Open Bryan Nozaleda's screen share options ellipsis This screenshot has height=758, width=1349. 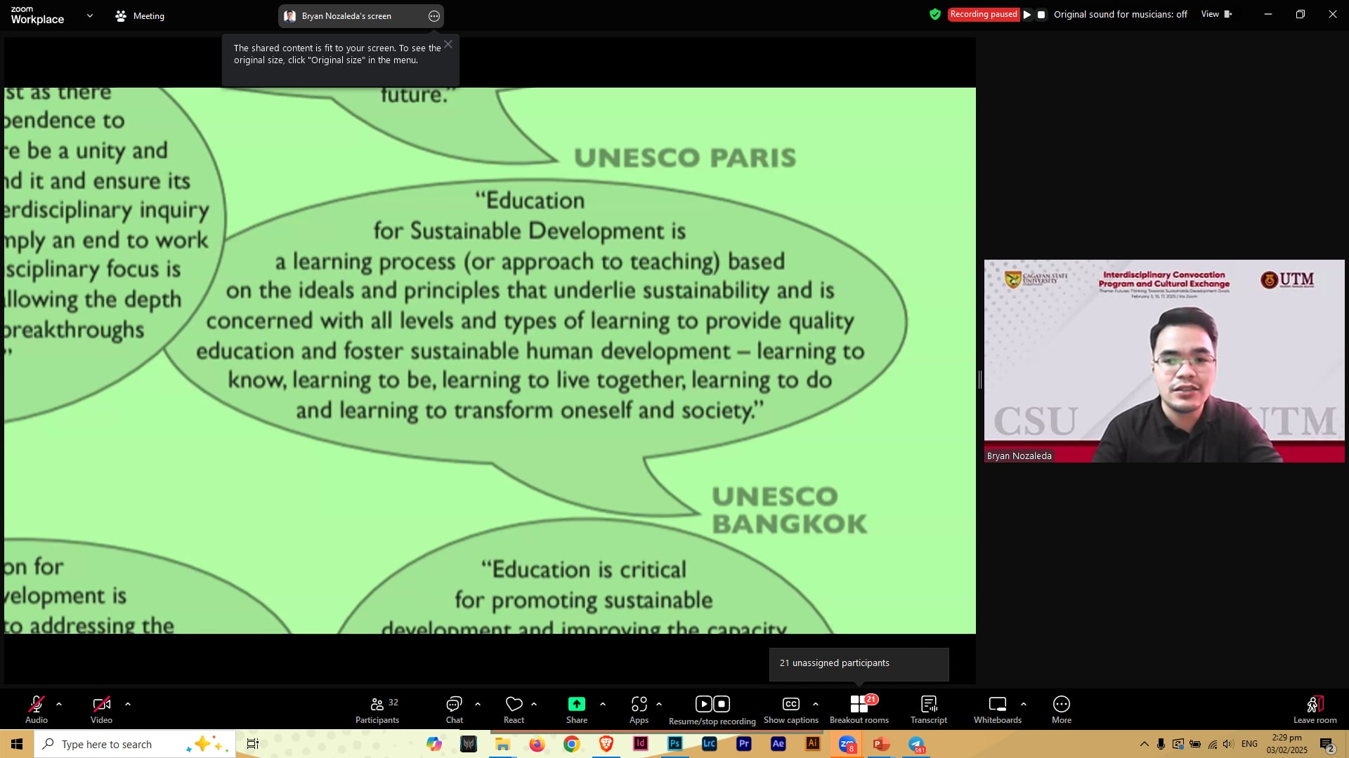[x=434, y=16]
